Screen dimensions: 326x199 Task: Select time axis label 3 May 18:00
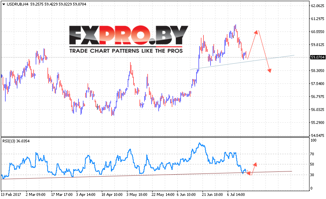137,195
